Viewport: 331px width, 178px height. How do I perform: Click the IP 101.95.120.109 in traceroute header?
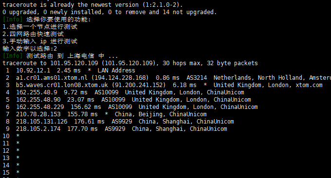pyautogui.click(x=74, y=63)
